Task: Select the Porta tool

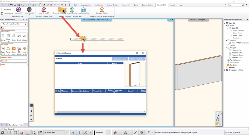Action: pos(3,38)
